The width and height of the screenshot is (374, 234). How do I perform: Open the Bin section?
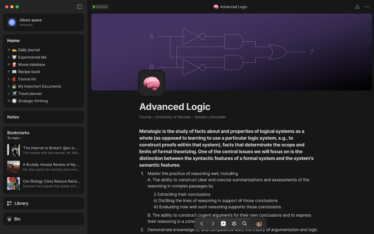pos(44,219)
